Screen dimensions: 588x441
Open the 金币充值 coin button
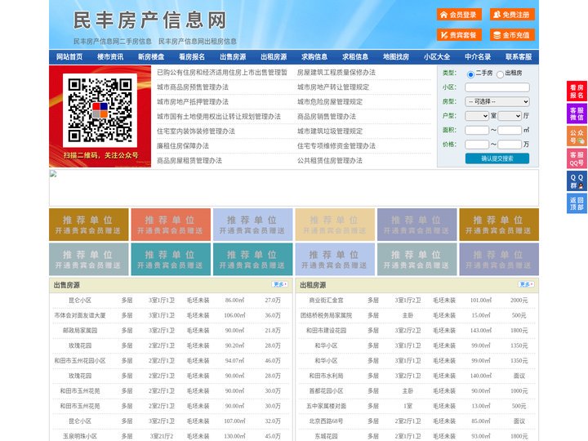512,35
